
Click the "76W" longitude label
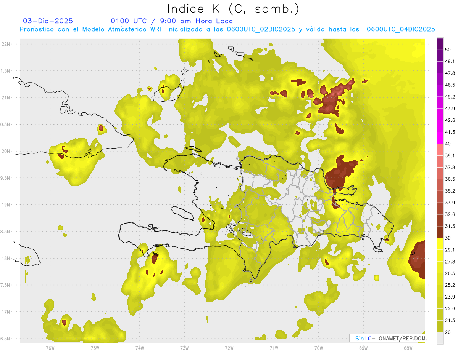point(50,348)
